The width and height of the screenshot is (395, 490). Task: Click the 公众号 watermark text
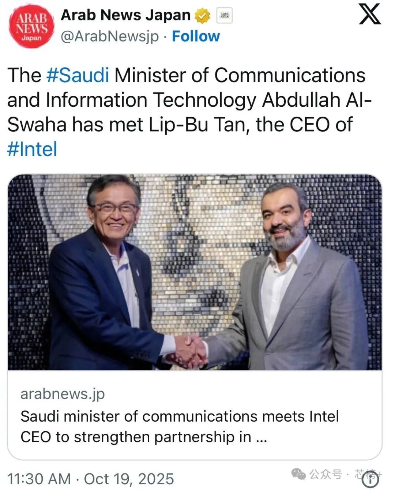pyautogui.click(x=326, y=474)
